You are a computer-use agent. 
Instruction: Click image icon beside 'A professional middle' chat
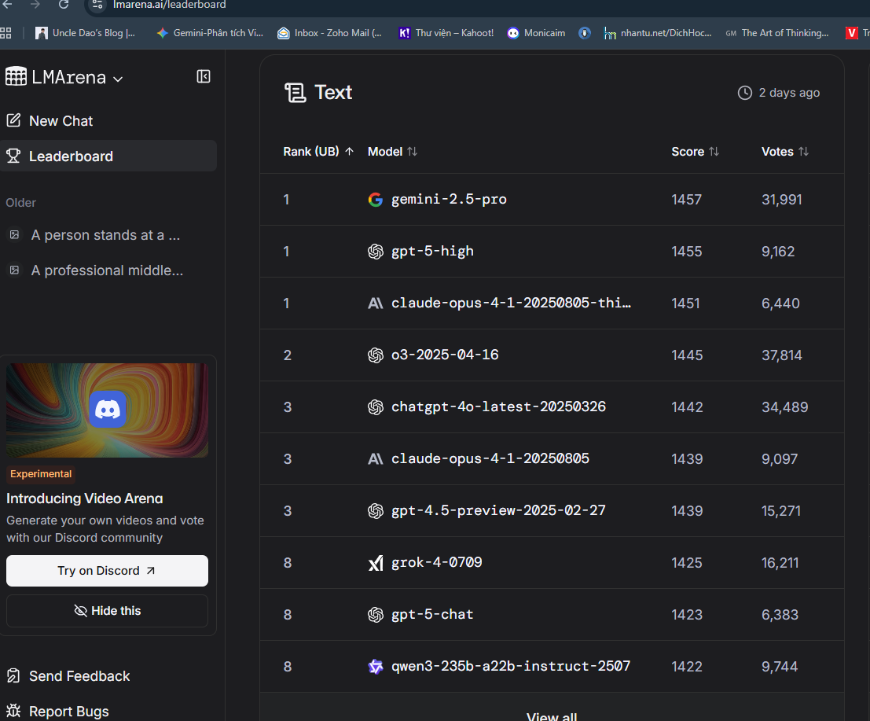tap(14, 270)
